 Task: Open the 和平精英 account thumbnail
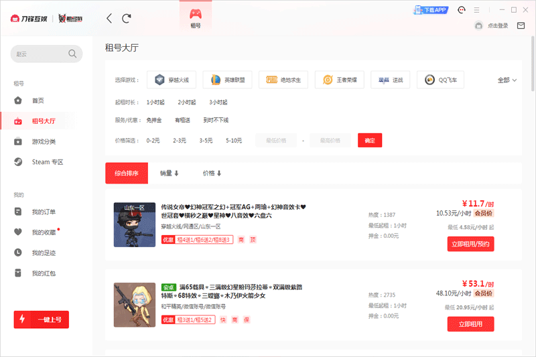[x=135, y=305]
